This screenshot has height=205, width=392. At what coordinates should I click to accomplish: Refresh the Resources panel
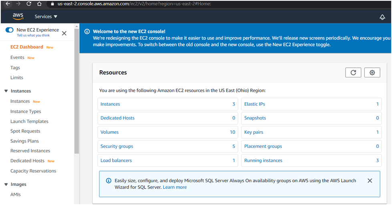point(353,72)
